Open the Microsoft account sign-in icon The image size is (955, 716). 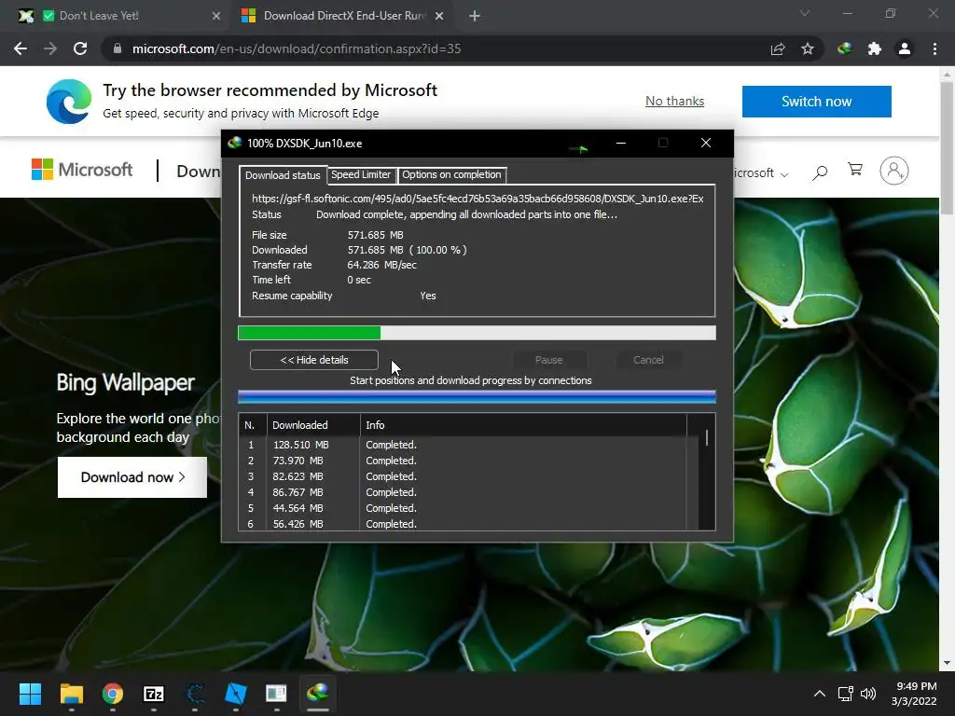pos(894,171)
